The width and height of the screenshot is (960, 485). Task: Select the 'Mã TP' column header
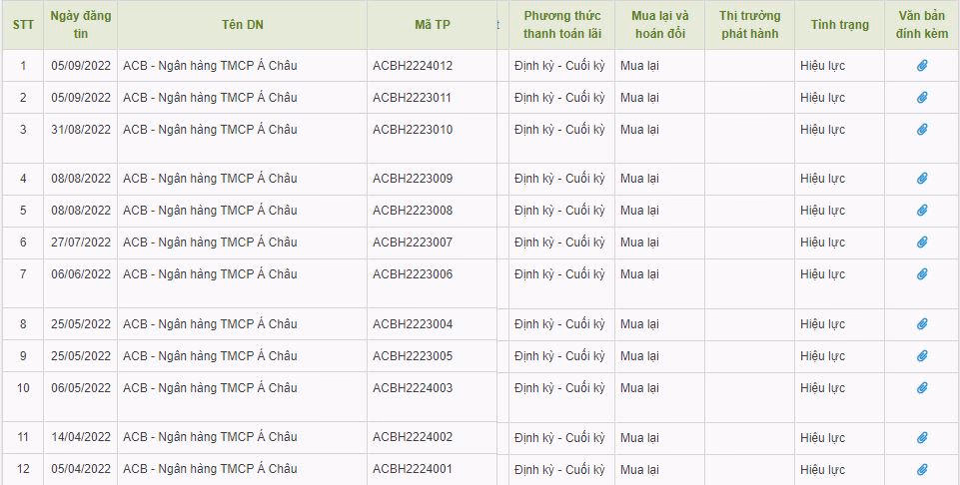point(432,25)
